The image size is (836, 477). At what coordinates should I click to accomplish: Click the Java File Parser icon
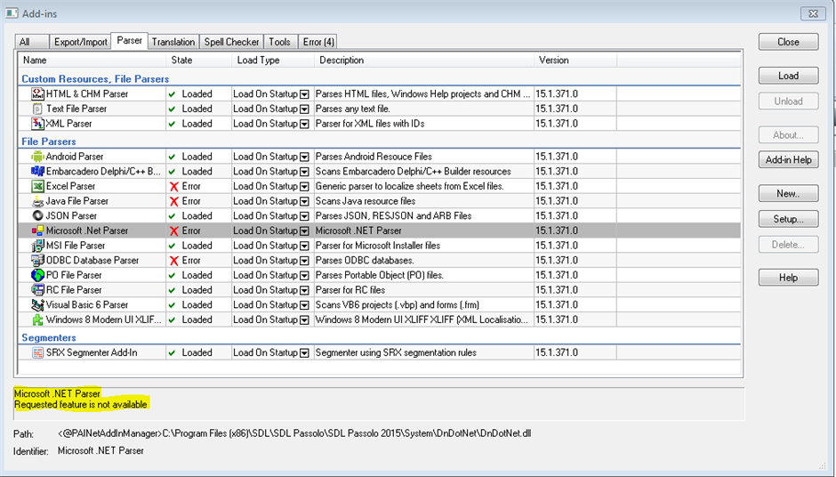[x=37, y=201]
